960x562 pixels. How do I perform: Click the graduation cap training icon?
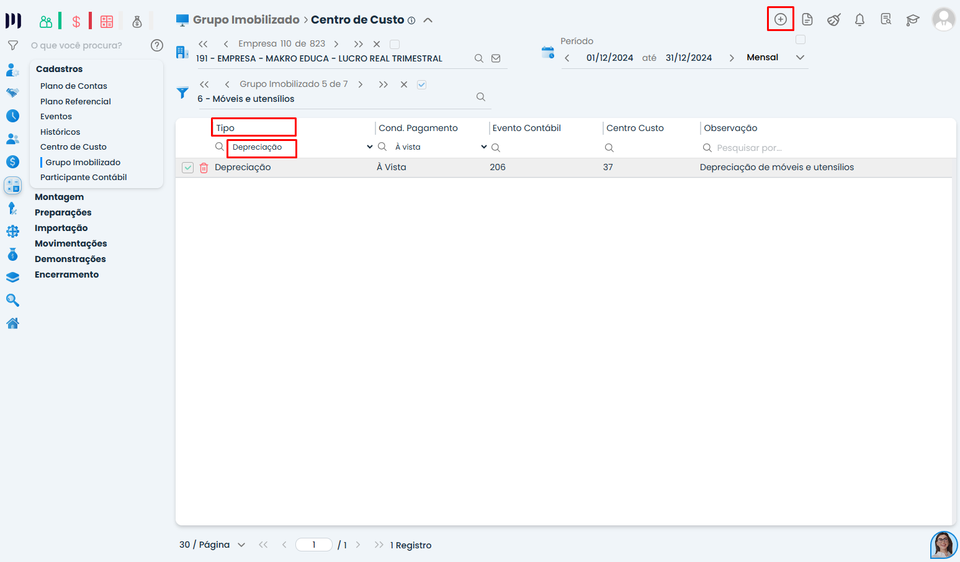point(912,20)
